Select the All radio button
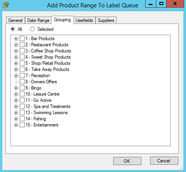The image size is (186, 172). (13, 29)
